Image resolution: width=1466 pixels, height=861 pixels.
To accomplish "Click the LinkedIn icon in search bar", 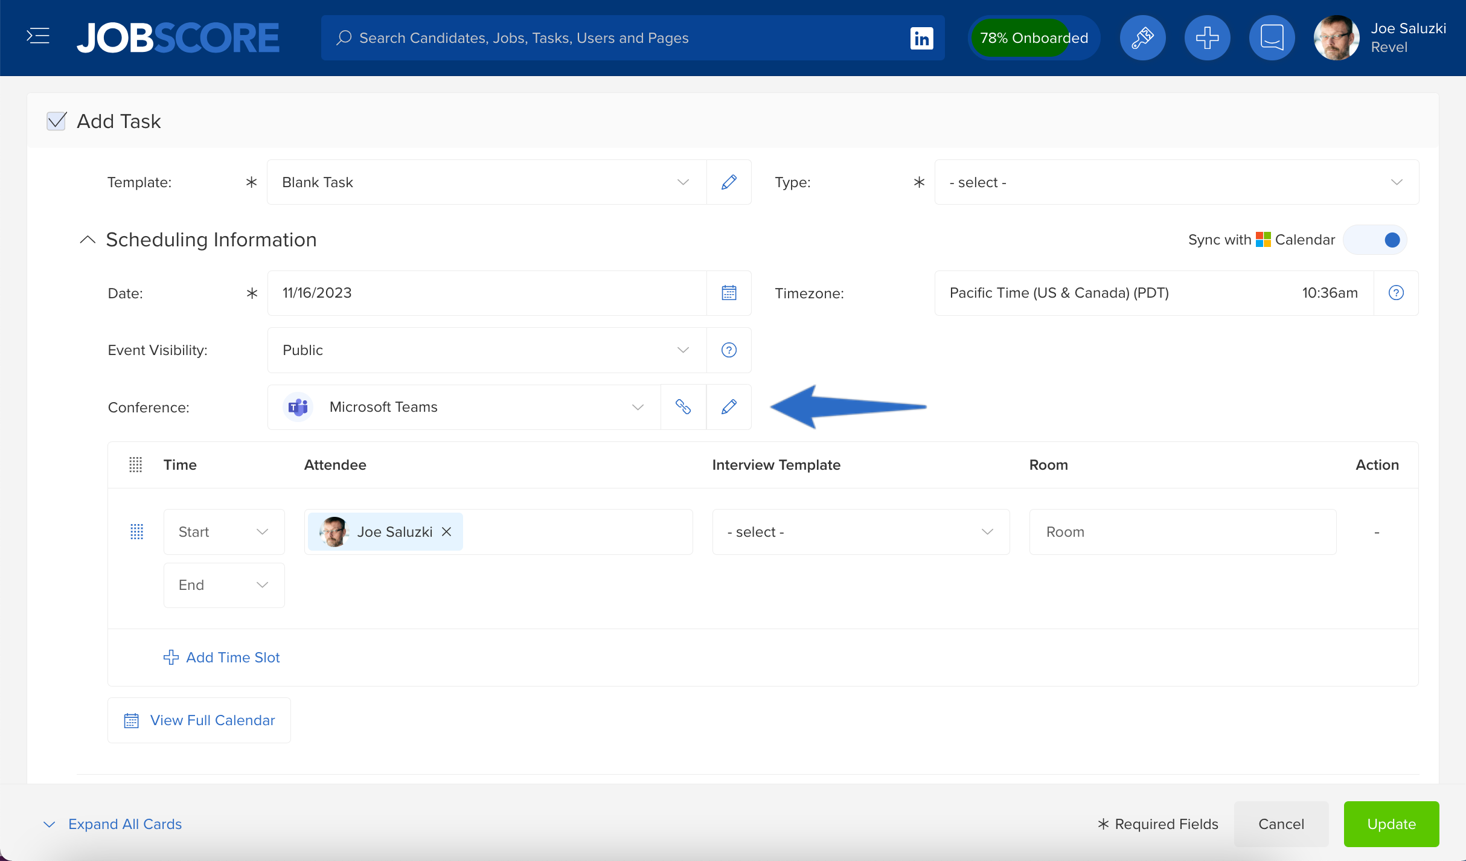I will coord(921,38).
